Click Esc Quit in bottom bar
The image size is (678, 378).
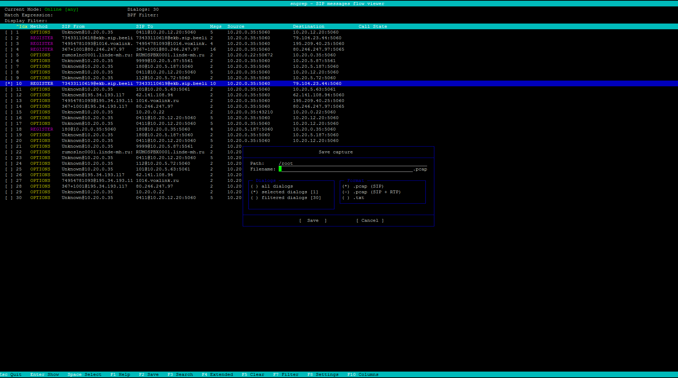11,374
